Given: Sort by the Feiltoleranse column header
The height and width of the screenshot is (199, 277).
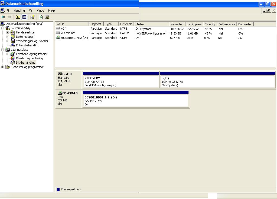Looking at the screenshot, I should tap(227, 24).
